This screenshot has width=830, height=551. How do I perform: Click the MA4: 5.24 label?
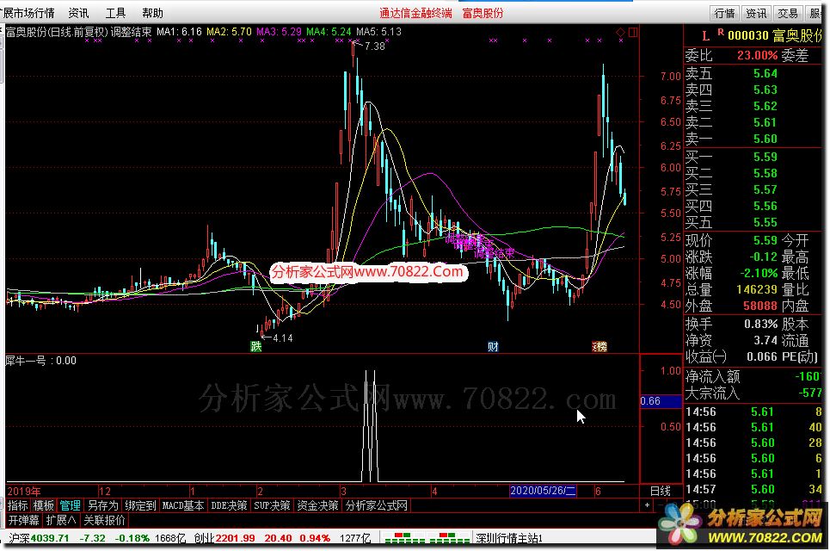(x=329, y=32)
